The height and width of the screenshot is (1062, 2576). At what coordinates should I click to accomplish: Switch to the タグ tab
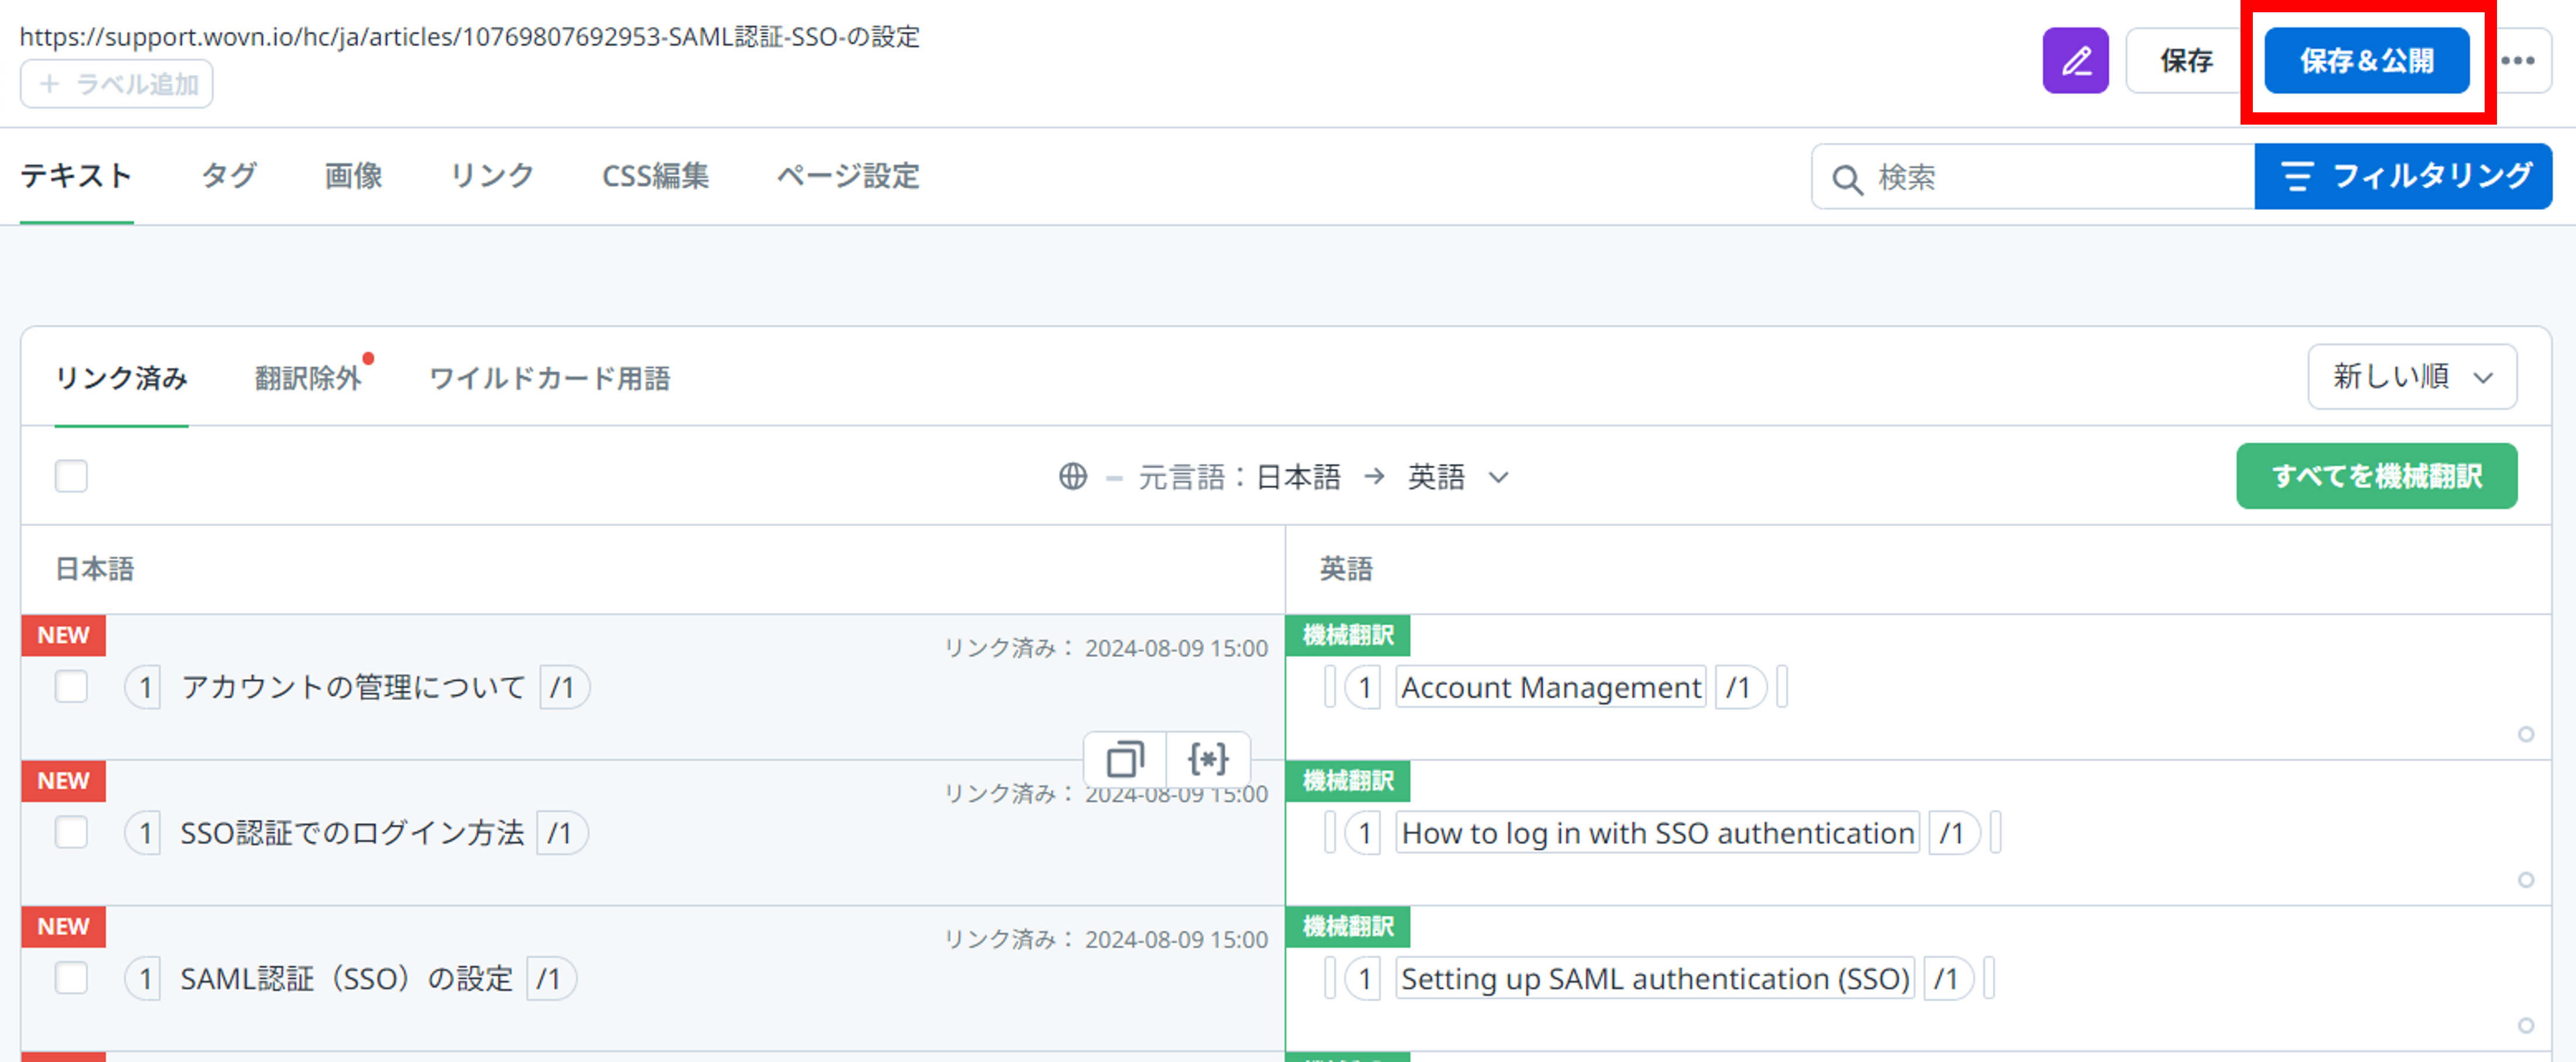229,176
